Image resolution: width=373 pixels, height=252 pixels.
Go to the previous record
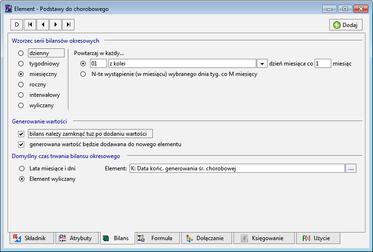43,25
